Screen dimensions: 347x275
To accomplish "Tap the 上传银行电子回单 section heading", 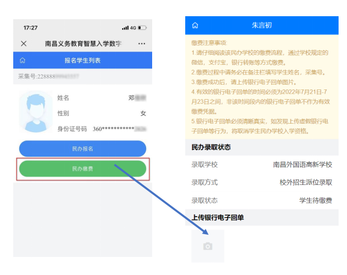I will pyautogui.click(x=218, y=217).
